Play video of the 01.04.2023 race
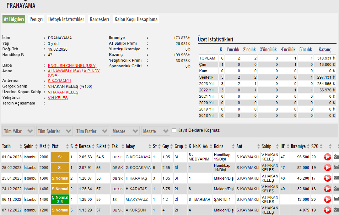The height and width of the screenshot is (215, 339). click(327, 157)
